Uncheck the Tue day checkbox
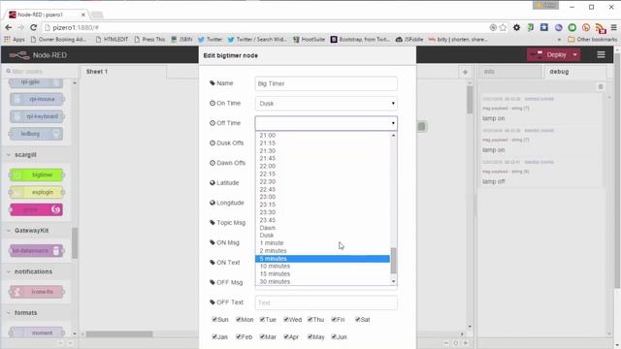Image resolution: width=621 pixels, height=349 pixels. click(262, 319)
